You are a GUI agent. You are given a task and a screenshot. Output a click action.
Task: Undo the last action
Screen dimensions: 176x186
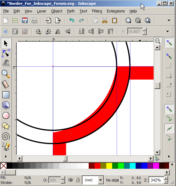pos(72,20)
